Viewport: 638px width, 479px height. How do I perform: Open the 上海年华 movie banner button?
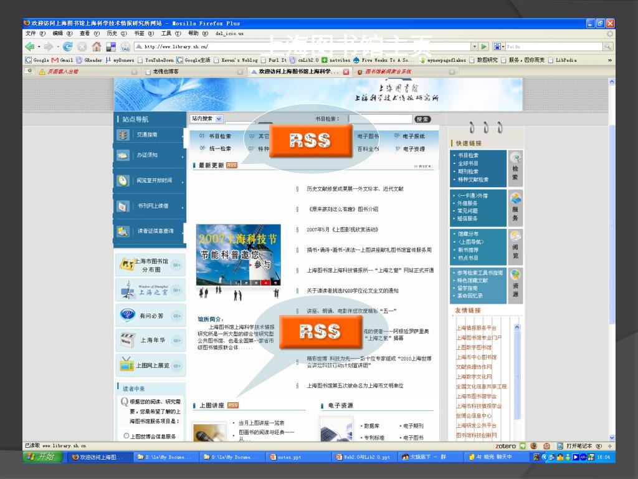pos(151,340)
